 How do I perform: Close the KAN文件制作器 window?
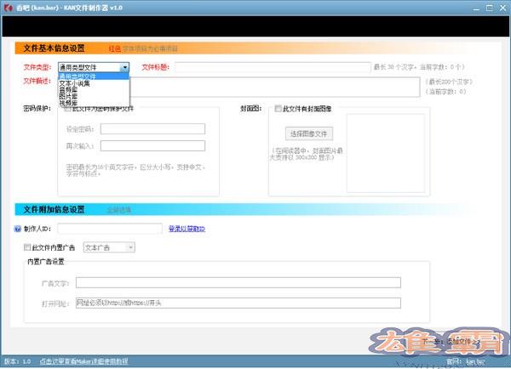[502, 8]
